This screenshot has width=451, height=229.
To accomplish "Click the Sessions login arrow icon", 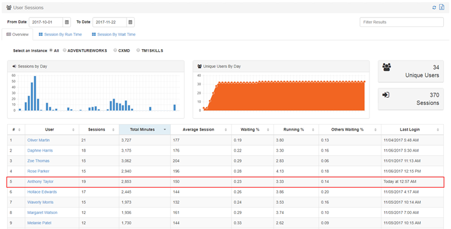I will point(386,95).
